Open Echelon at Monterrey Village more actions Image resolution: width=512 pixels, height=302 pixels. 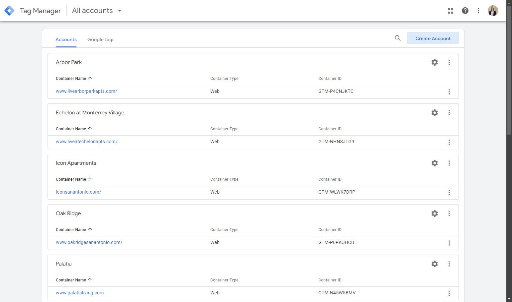[x=449, y=113]
